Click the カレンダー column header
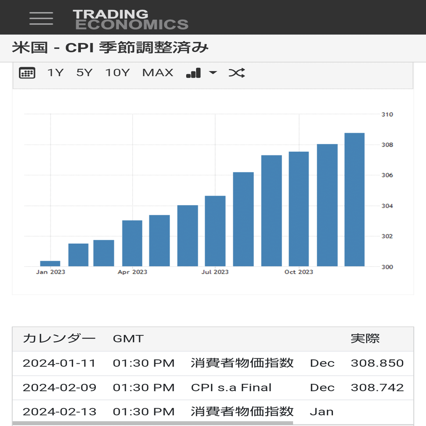Image resolution: width=426 pixels, height=426 pixels. tap(59, 338)
